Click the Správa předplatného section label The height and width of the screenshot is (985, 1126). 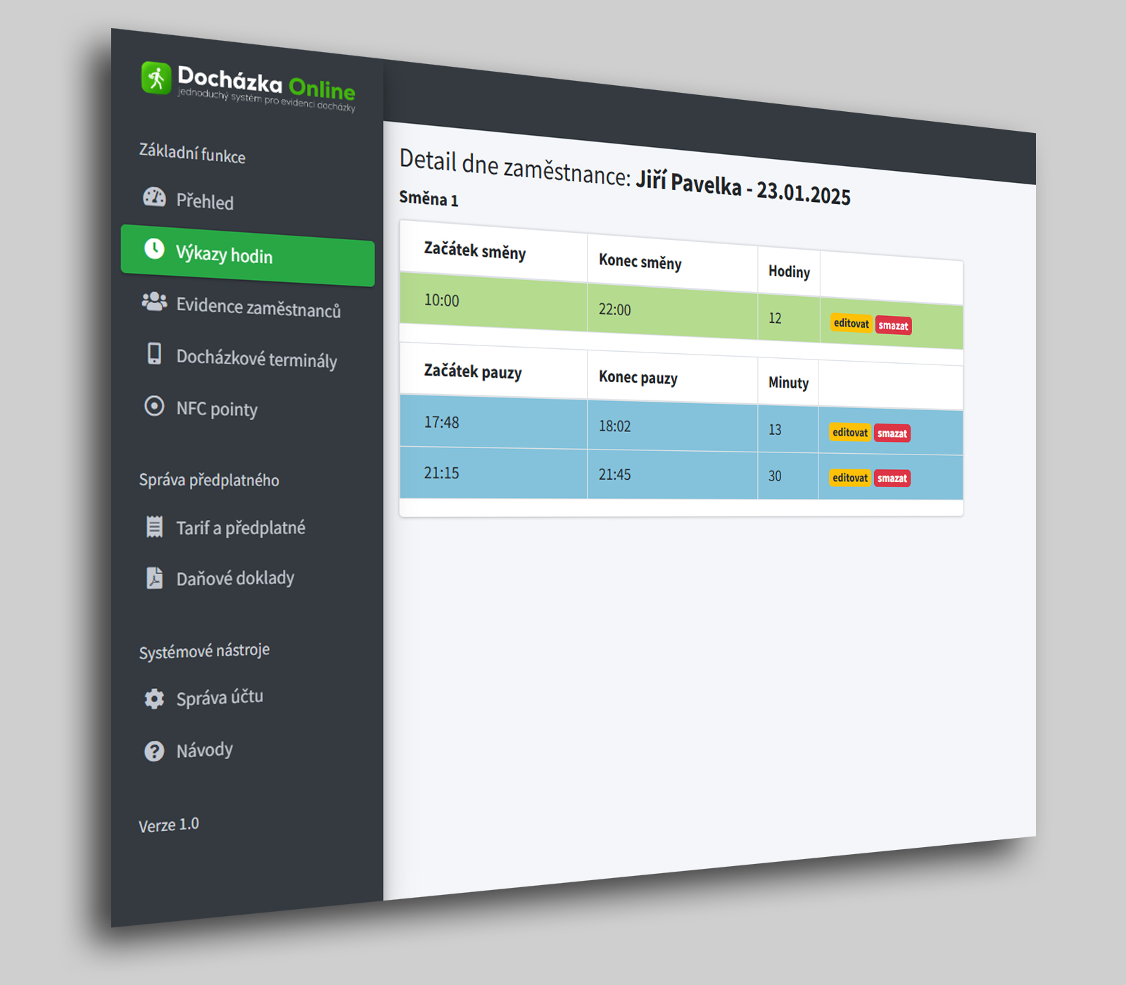[x=209, y=481]
